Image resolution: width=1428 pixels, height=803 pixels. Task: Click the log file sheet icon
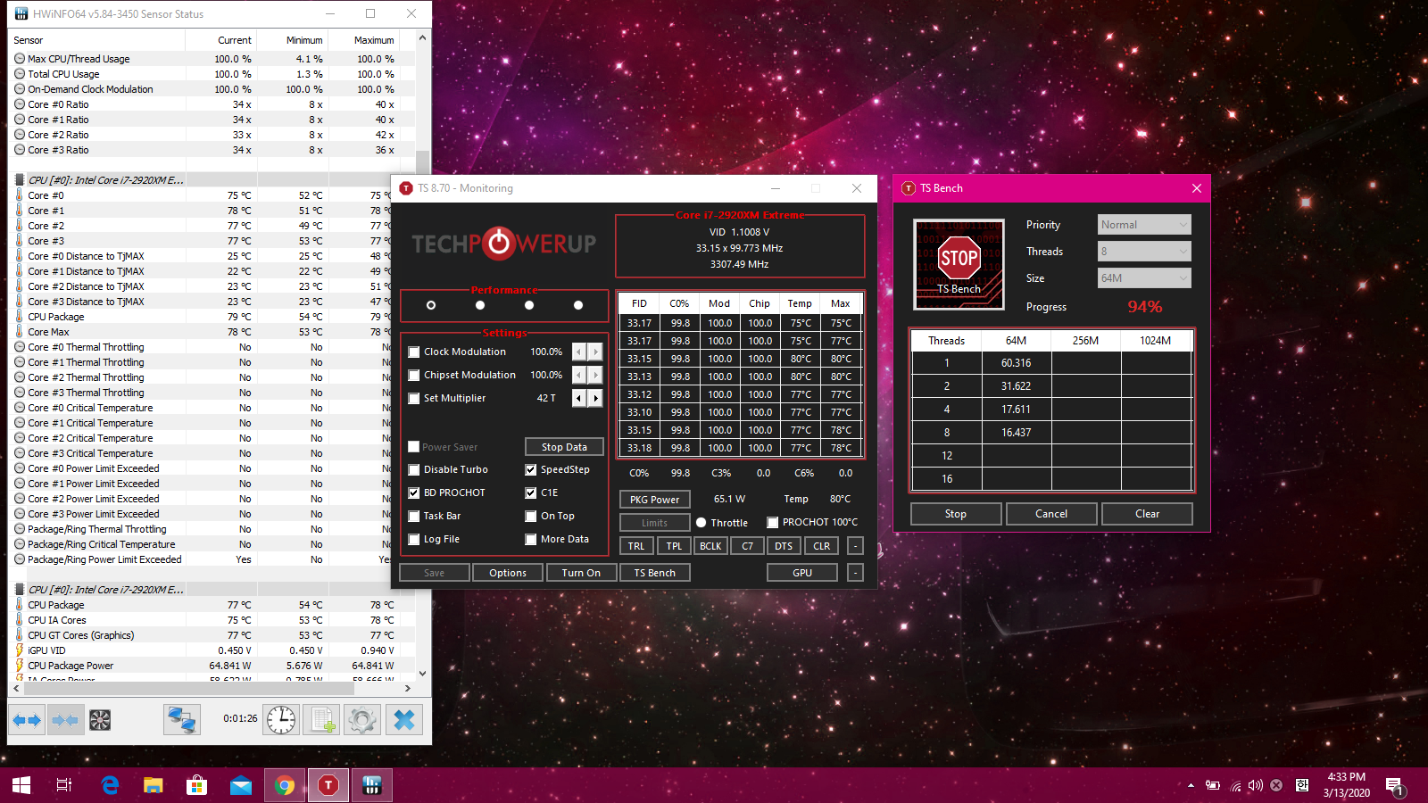click(x=322, y=720)
